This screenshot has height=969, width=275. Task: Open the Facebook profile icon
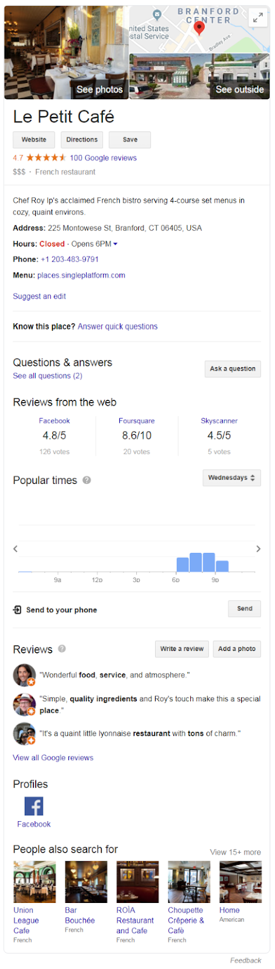(34, 806)
